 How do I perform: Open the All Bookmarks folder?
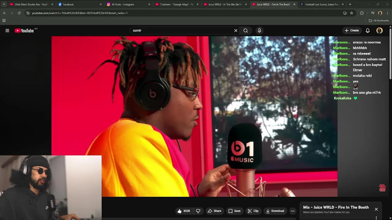coord(379,20)
